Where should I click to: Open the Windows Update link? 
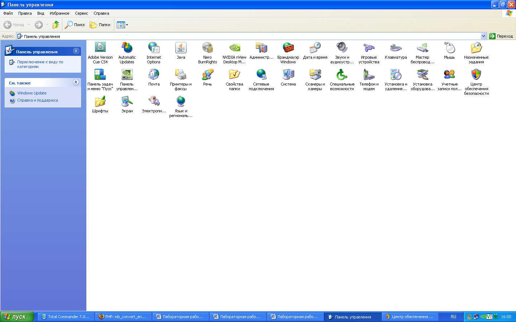(32, 93)
